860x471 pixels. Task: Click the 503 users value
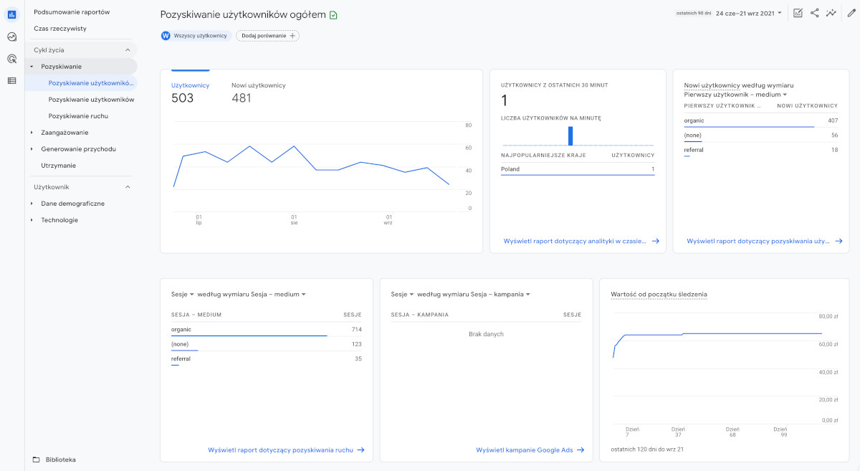[183, 98]
